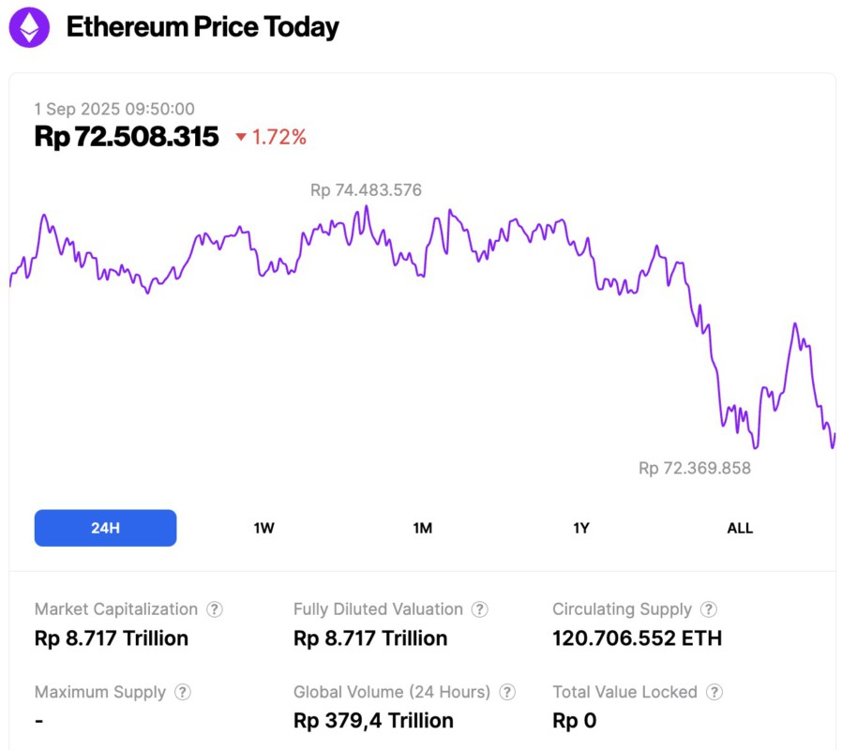This screenshot has height=750, width=842.
Task: Switch to the 1W timeframe tab
Action: click(x=263, y=528)
